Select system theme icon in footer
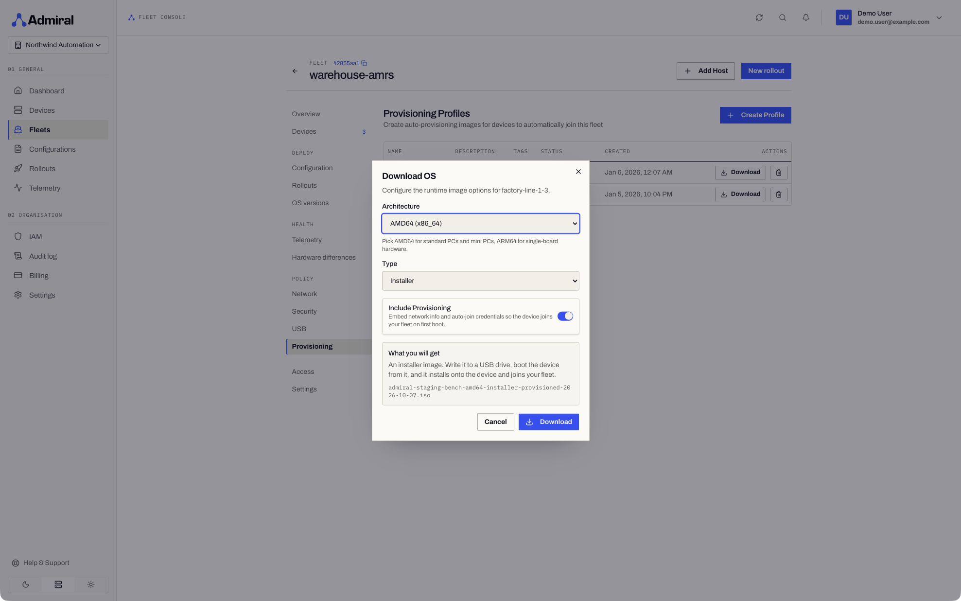The image size is (961, 601). point(58,584)
